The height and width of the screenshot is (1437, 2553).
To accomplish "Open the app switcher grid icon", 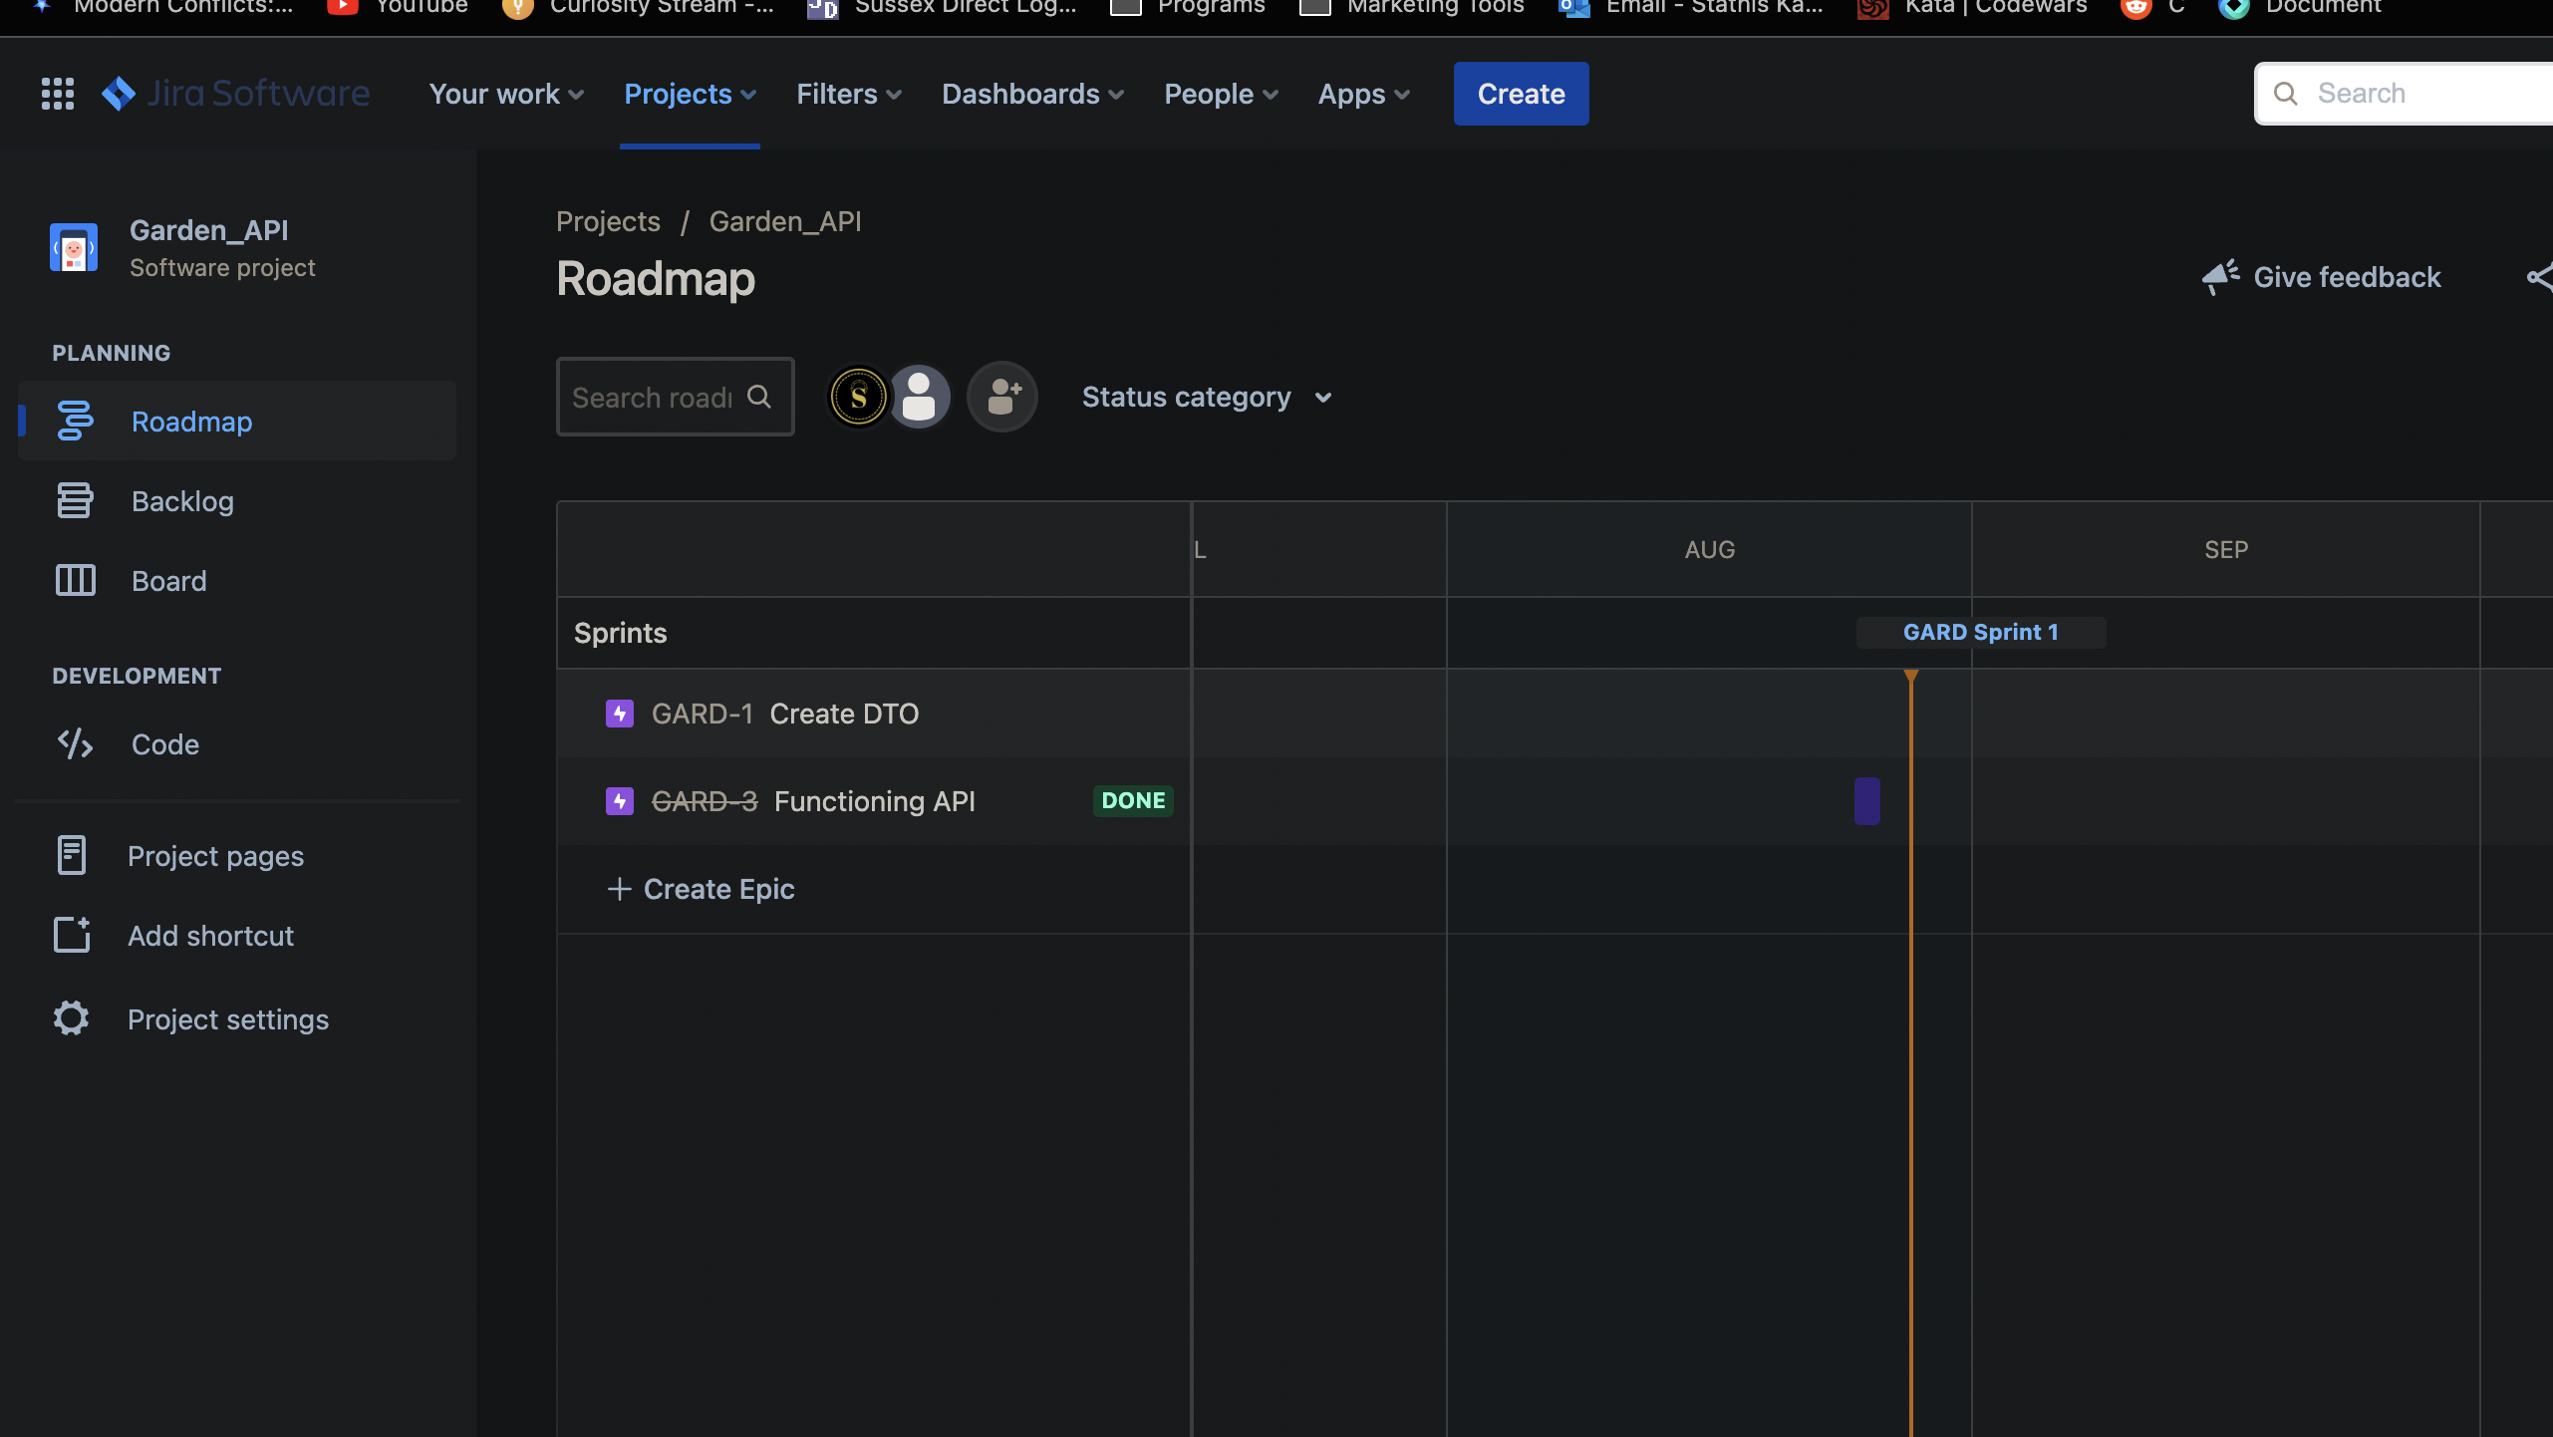I will tap(58, 94).
